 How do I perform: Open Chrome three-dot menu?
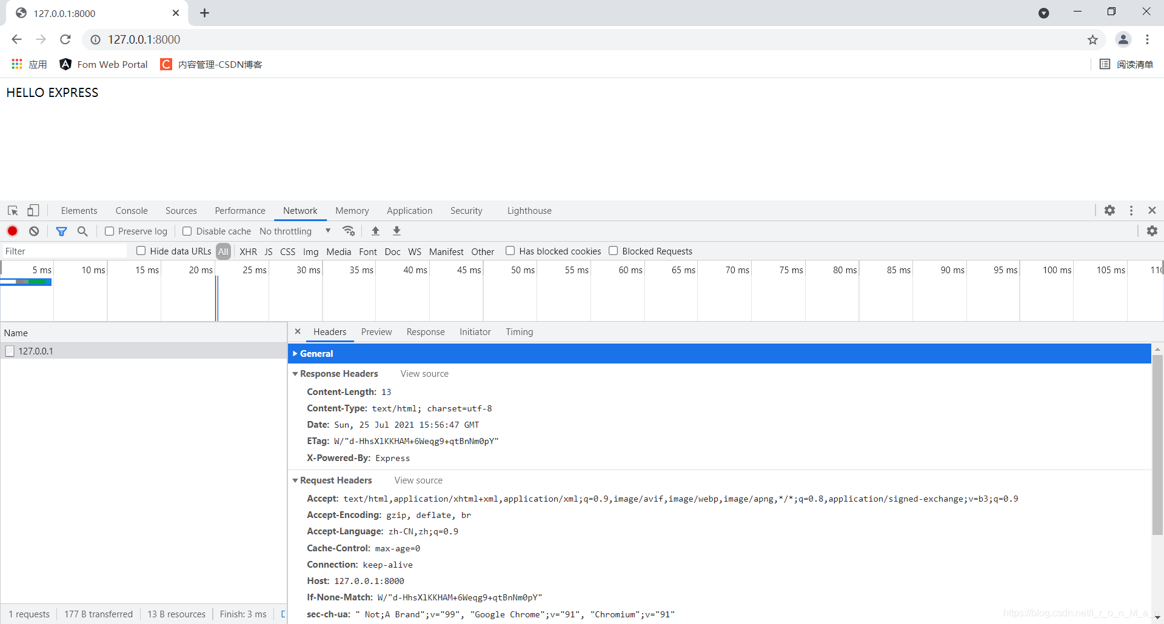(x=1147, y=39)
